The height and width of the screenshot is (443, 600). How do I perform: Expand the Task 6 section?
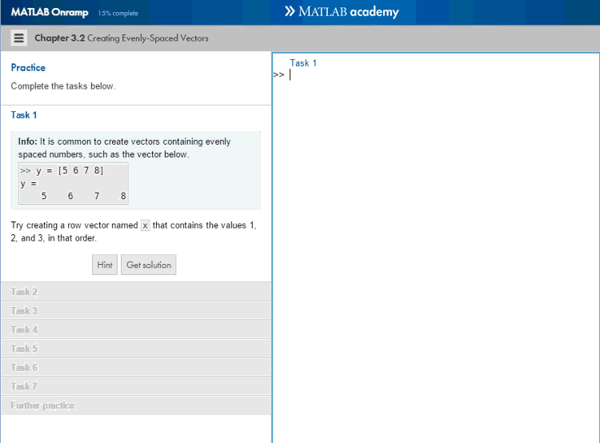(x=24, y=368)
